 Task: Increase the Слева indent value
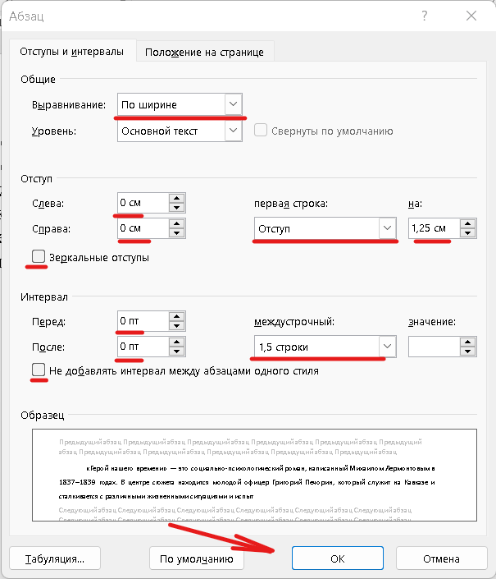tap(177, 198)
